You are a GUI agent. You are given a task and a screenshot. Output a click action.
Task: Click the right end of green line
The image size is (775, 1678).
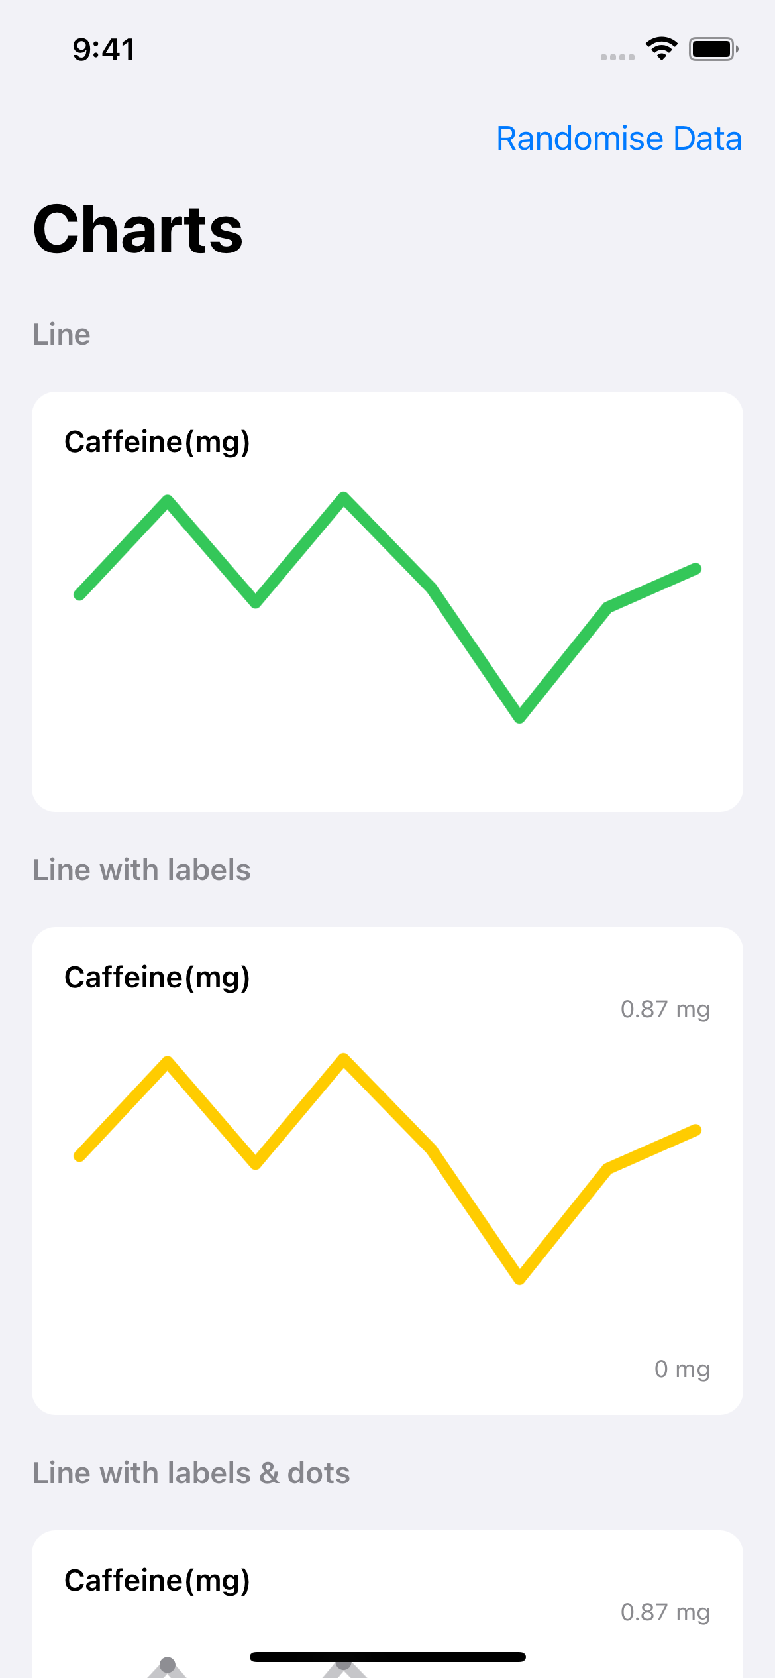coord(696,569)
